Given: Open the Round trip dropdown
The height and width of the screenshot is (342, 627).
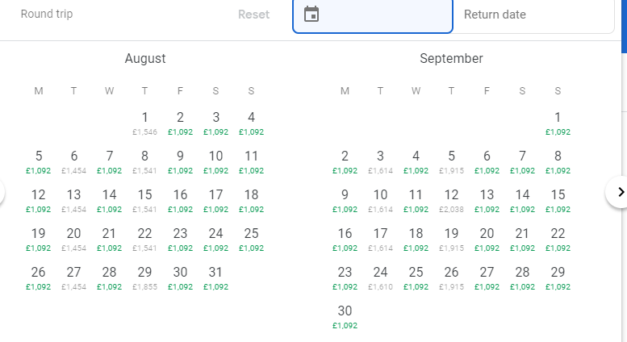Looking at the screenshot, I should (47, 15).
